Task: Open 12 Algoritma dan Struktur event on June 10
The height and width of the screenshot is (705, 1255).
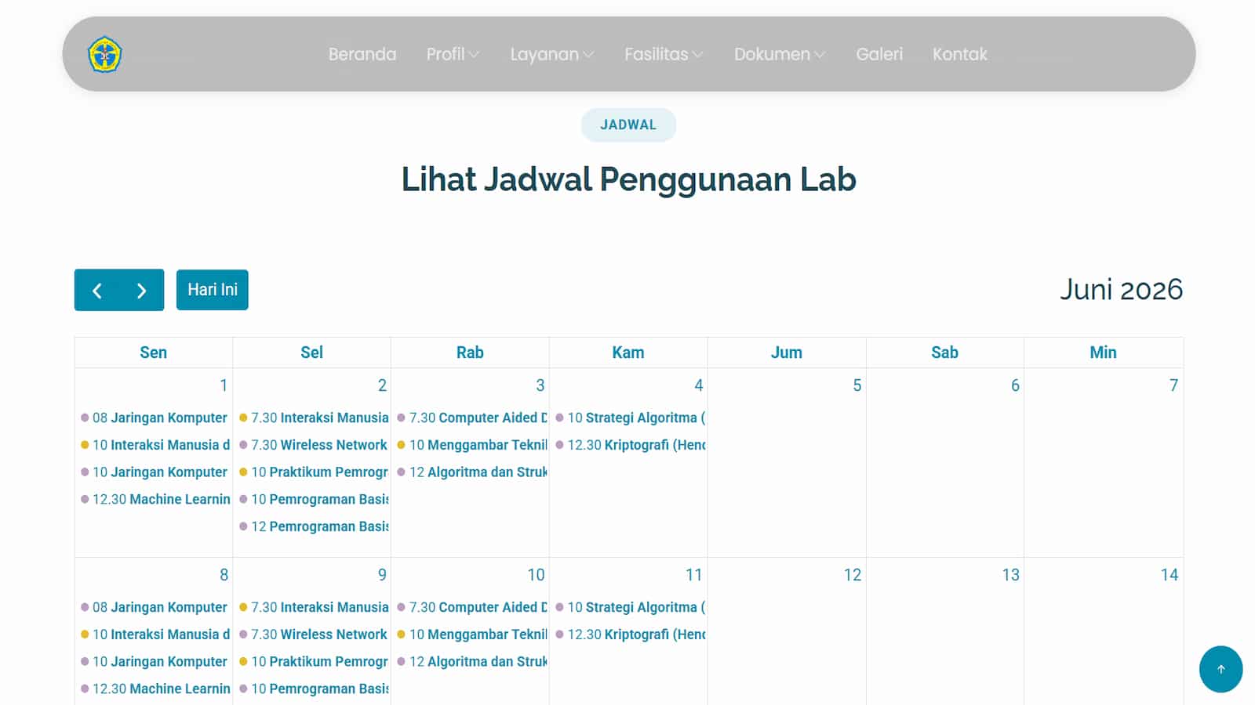Action: (x=471, y=662)
